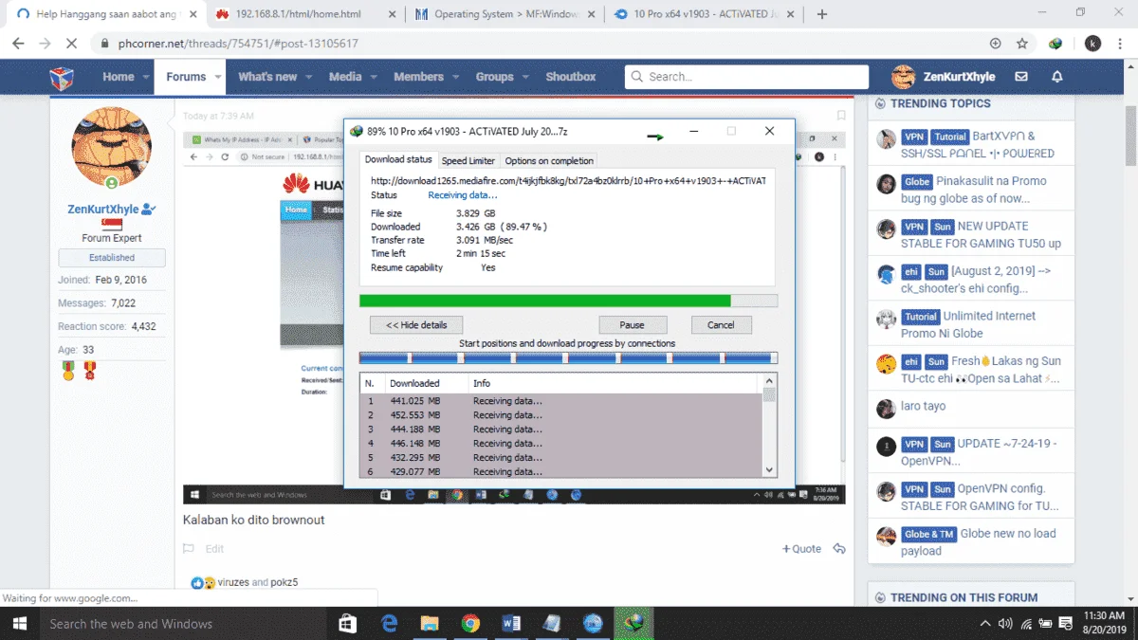
Task: Open a new browser tab
Action: (x=822, y=14)
